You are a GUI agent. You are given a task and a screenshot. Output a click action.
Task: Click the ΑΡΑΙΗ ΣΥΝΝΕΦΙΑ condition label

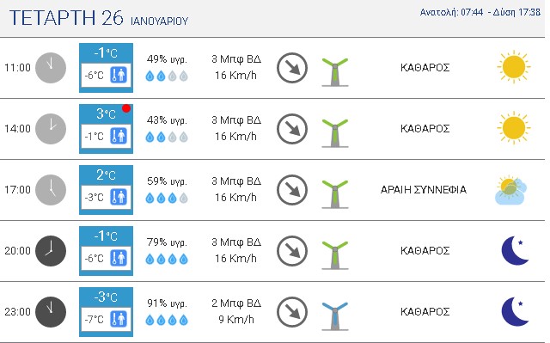(x=424, y=190)
